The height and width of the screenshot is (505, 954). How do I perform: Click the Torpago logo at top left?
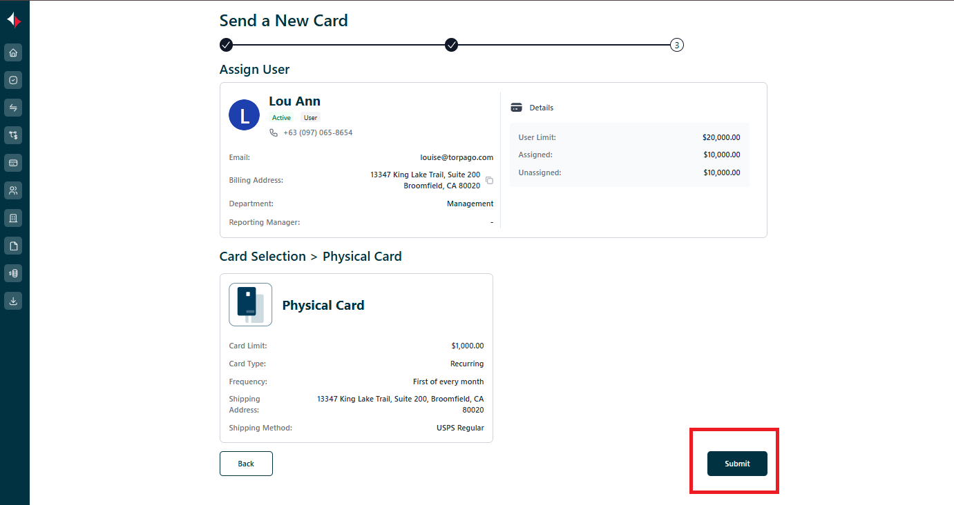(x=14, y=20)
